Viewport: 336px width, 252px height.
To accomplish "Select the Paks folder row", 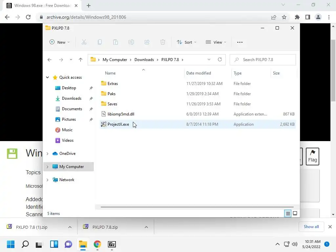I will point(198,94).
